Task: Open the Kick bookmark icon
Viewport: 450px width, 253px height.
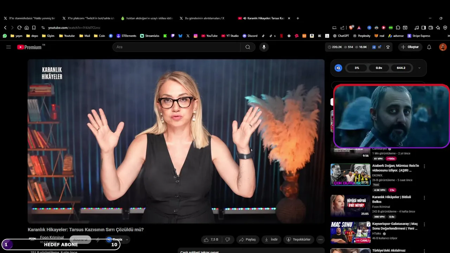Action: coord(165,35)
